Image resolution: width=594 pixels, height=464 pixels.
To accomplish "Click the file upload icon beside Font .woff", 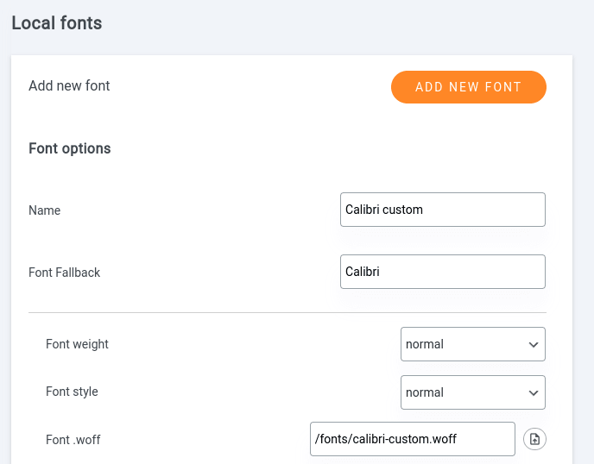I will click(534, 439).
